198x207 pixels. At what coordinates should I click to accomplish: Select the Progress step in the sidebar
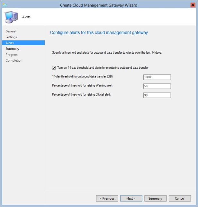click(12, 55)
